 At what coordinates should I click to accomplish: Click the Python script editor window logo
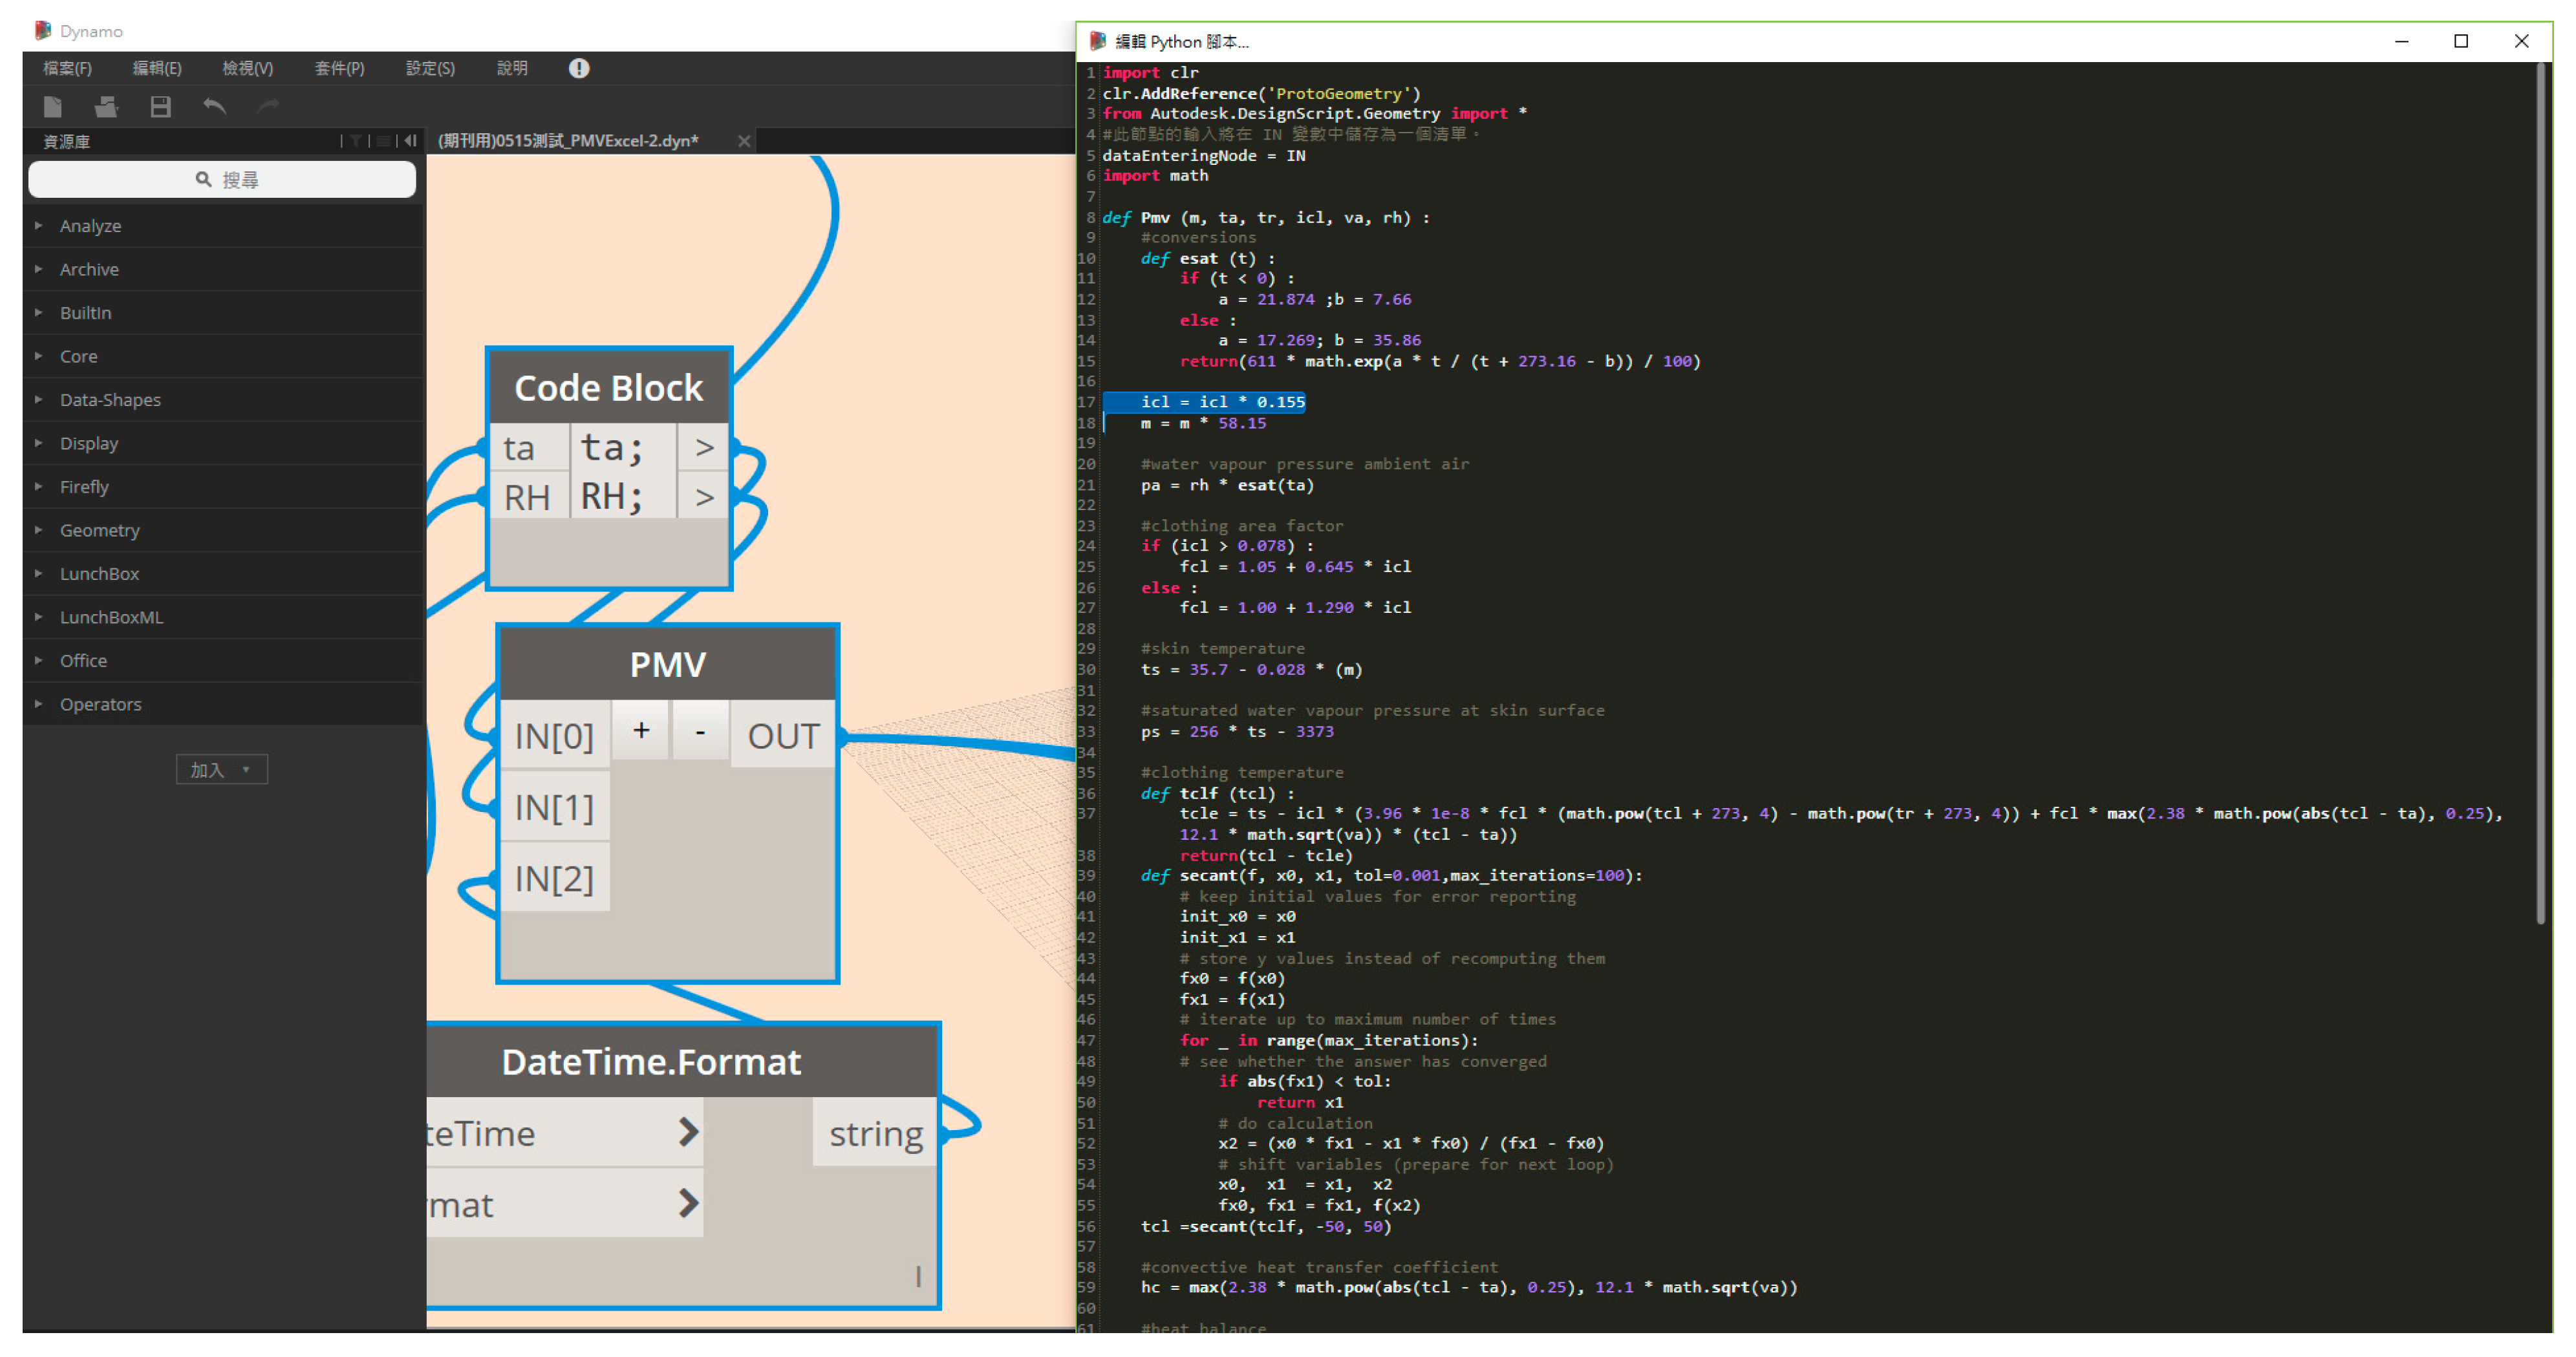(x=1098, y=41)
